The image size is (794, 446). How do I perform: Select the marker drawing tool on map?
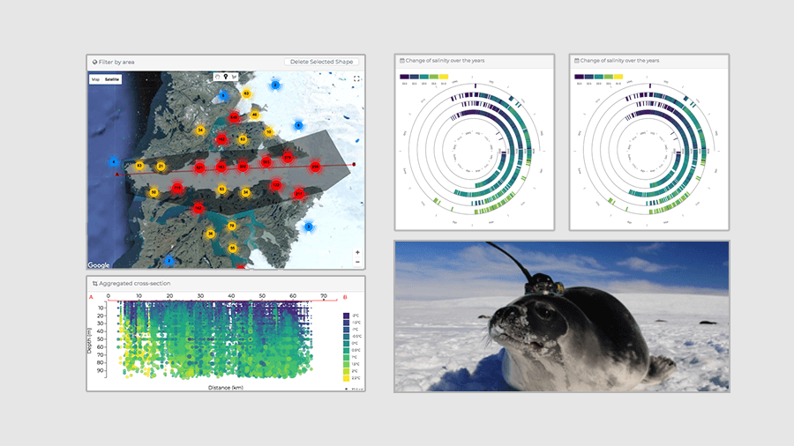pos(225,78)
